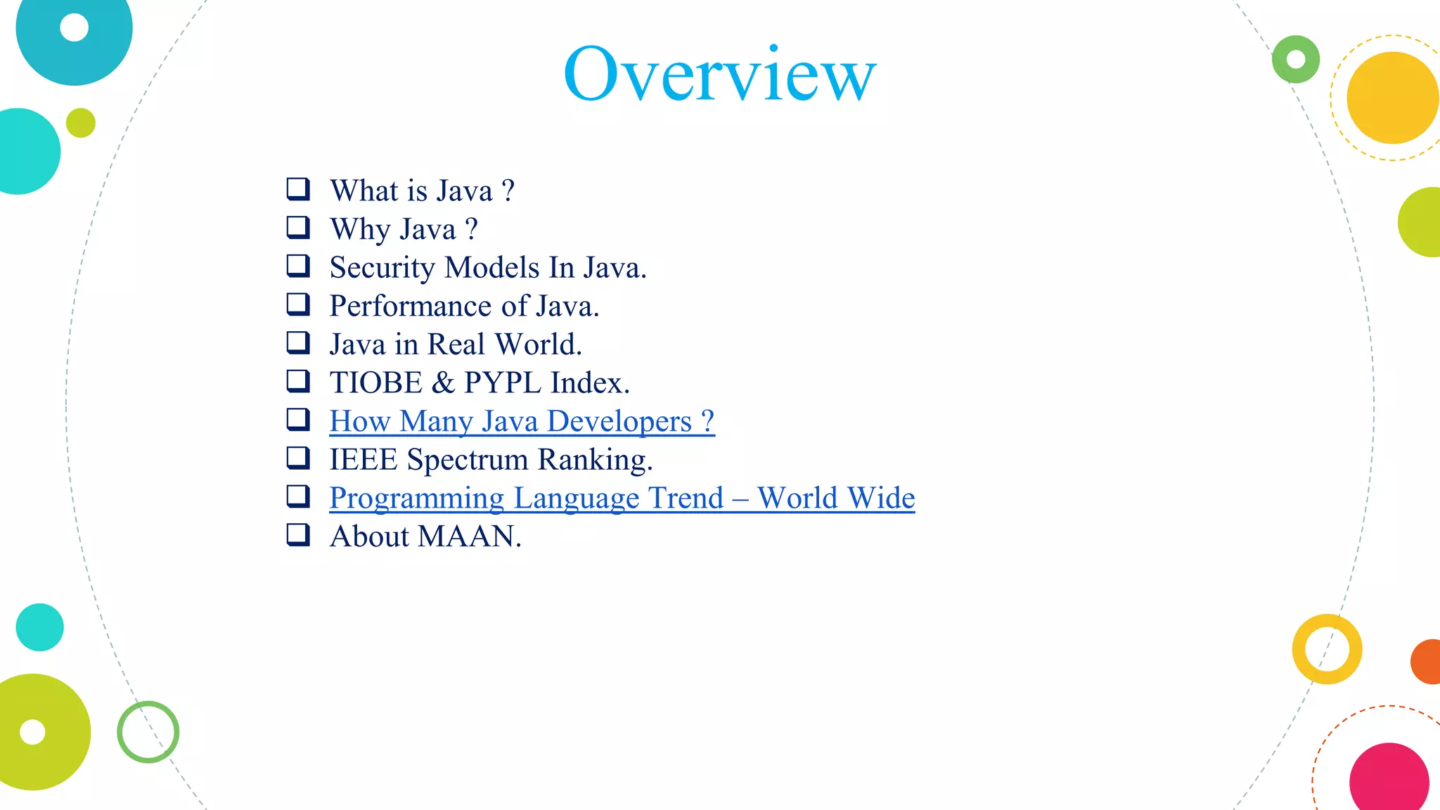Screen dimensions: 1440x810
Task: Select 'Performance of Java.' text
Action: 464,306
